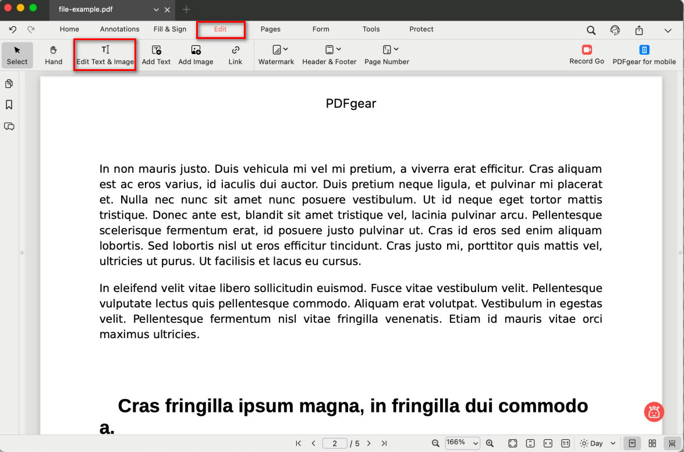
Task: Launch Record Go screen recorder
Action: tap(586, 55)
